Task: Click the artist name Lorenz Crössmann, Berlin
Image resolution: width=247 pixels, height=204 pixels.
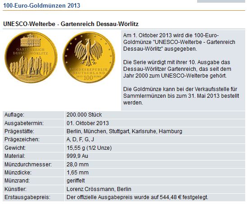Action: [99, 189]
